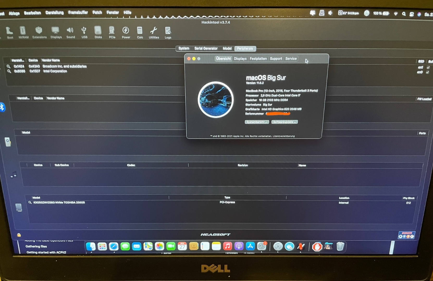Switch to the Support tab
Viewport: 433px width, 281px height.
(276, 59)
